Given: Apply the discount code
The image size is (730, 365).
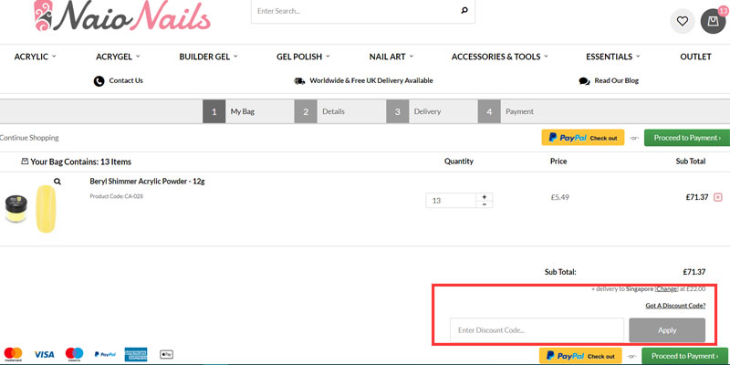Looking at the screenshot, I should 666,329.
